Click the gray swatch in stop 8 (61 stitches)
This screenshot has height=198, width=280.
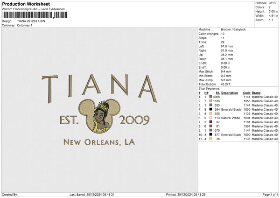tap(211, 126)
